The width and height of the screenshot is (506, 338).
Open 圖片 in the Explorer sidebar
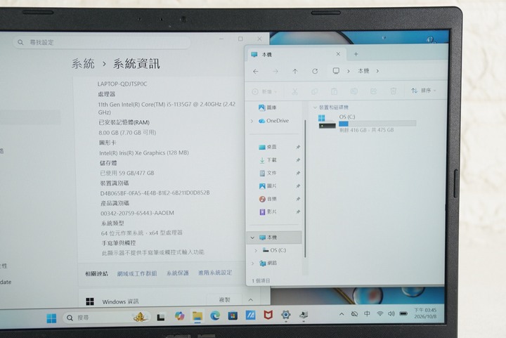[x=268, y=186]
